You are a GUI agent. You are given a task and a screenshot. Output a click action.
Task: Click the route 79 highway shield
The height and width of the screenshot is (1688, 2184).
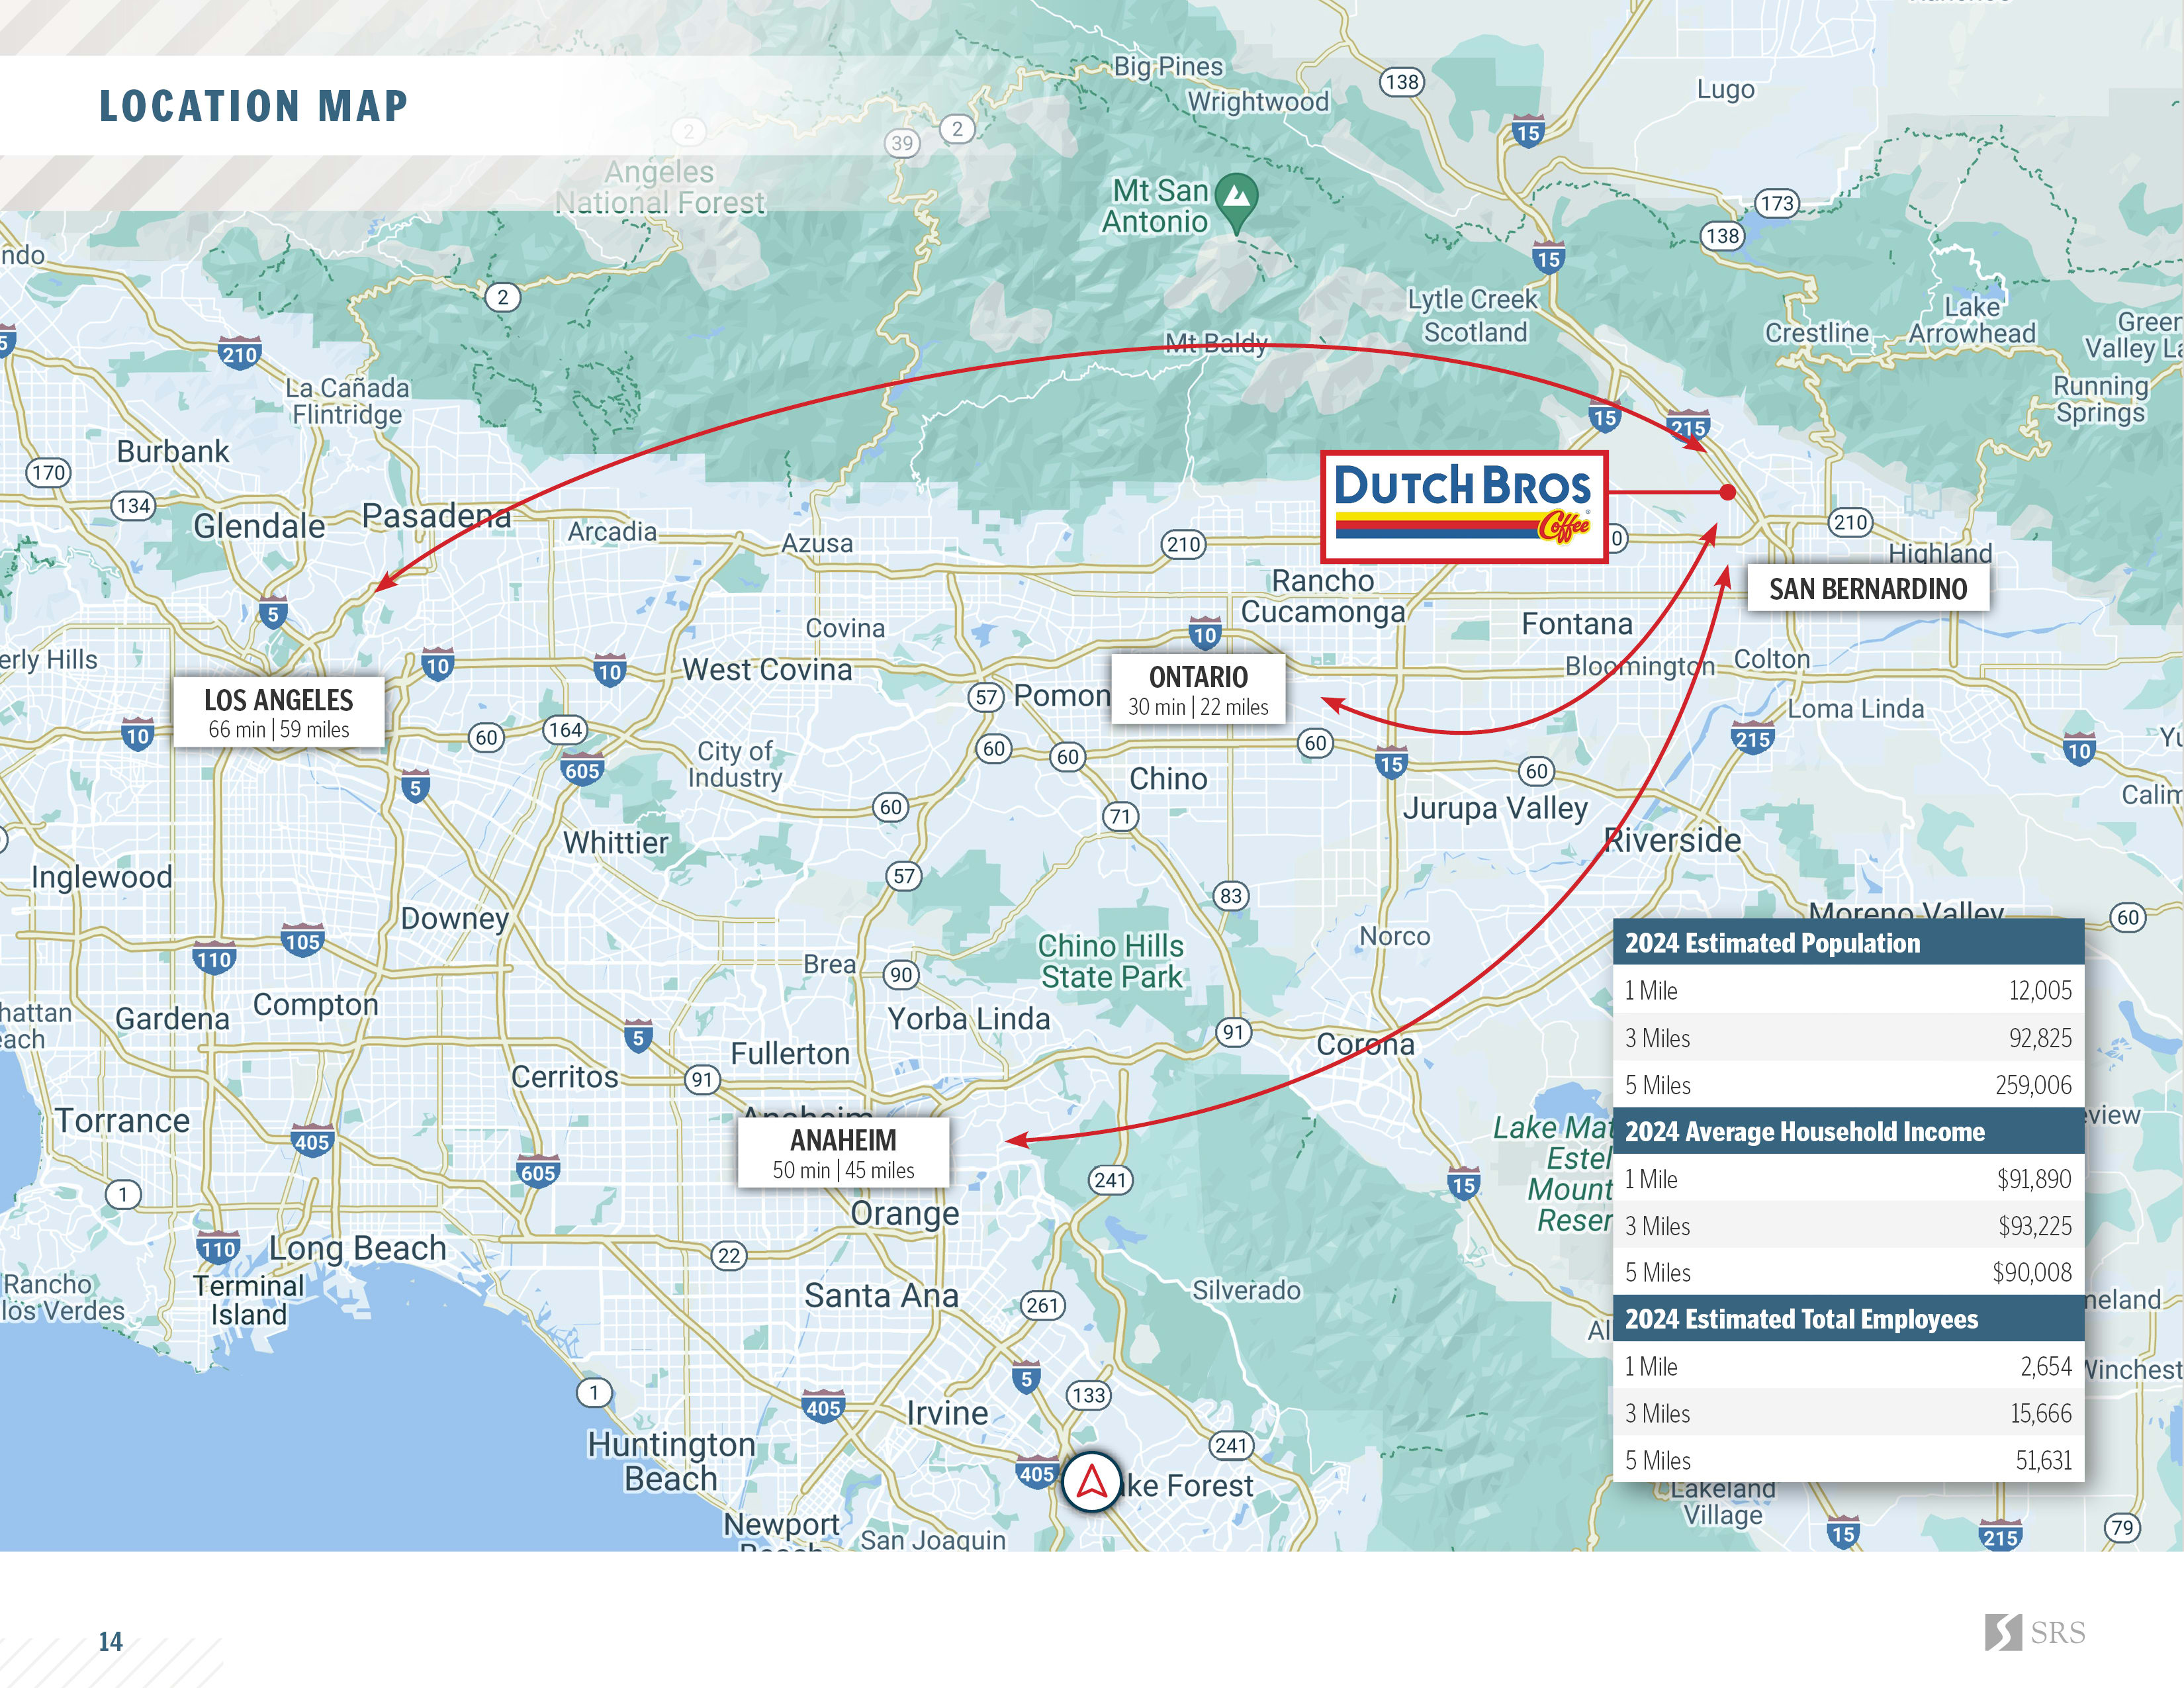tap(2122, 1527)
